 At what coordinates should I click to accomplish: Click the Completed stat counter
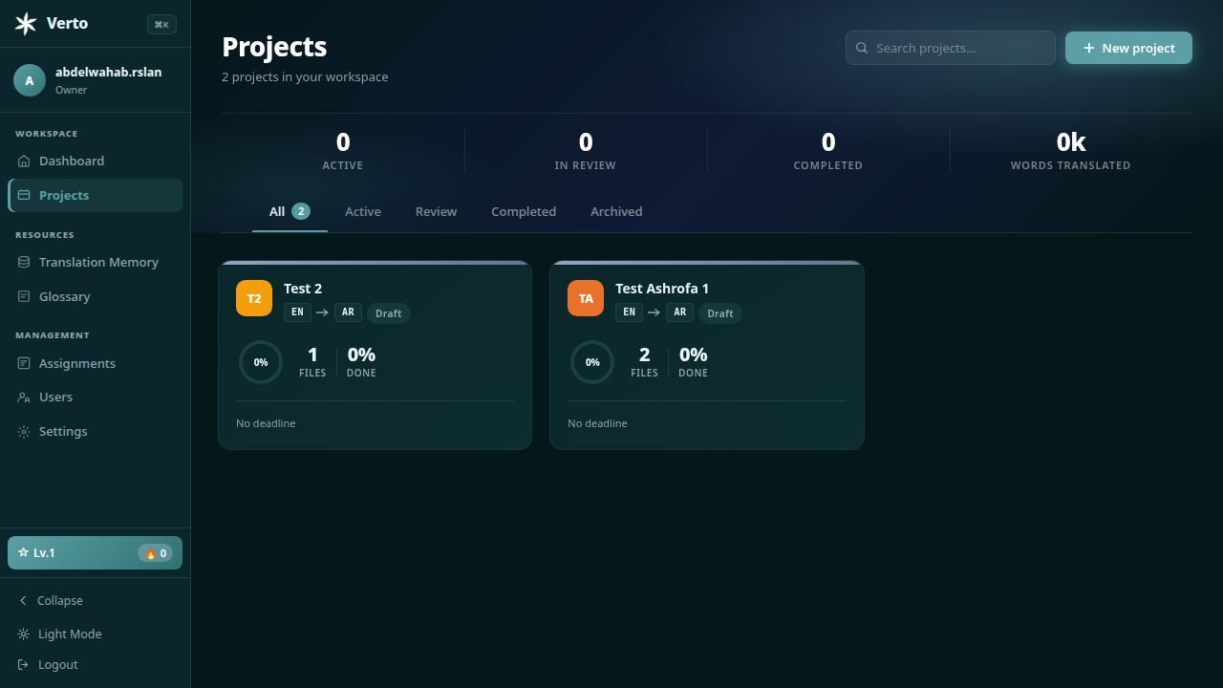point(828,151)
